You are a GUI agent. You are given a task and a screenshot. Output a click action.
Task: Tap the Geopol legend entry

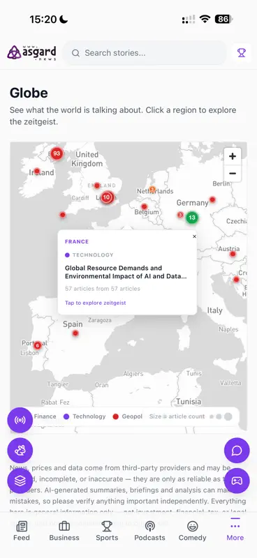pyautogui.click(x=128, y=416)
